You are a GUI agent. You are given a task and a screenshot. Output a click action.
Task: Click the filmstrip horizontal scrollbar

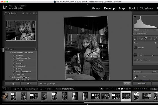[x=121, y=102]
